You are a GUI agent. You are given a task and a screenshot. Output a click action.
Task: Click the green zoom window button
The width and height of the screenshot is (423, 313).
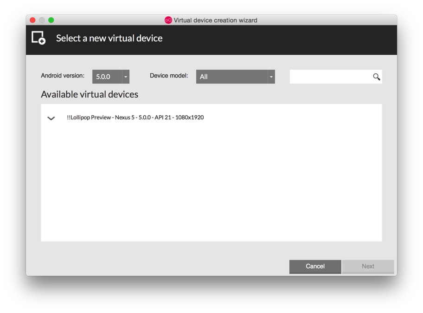click(x=51, y=20)
